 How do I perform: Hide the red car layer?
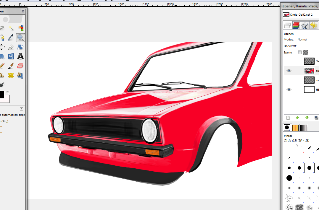[289, 71]
